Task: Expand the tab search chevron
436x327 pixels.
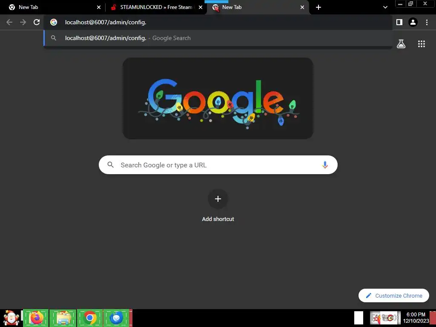Action: click(385, 7)
